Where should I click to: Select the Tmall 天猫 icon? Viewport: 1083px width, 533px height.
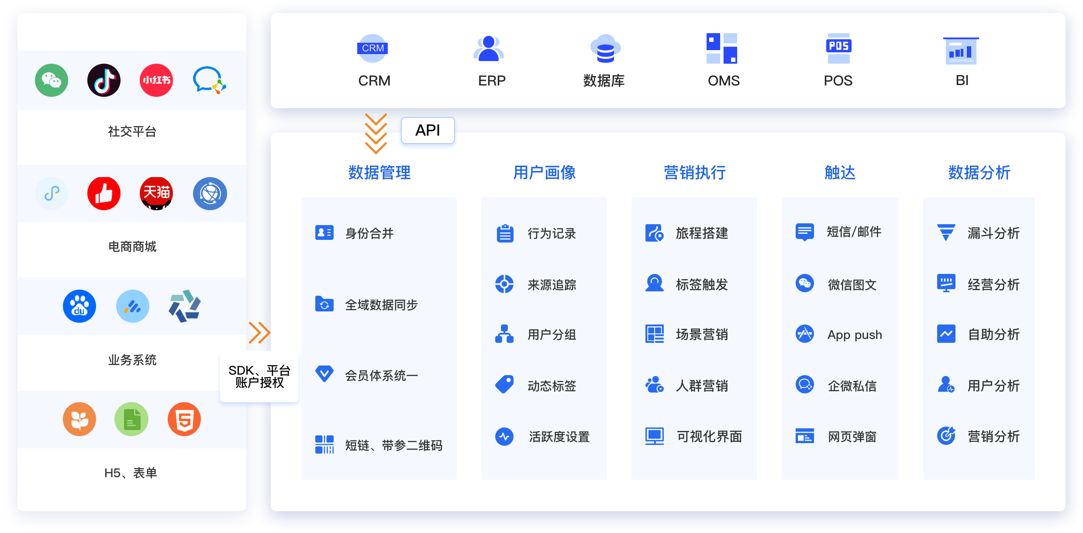pyautogui.click(x=156, y=194)
